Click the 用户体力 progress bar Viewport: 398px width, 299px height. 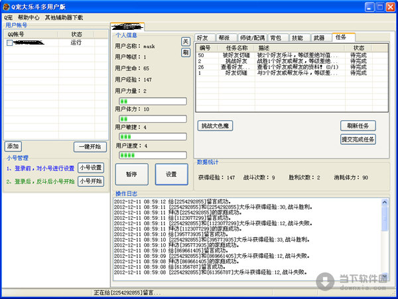click(x=153, y=119)
